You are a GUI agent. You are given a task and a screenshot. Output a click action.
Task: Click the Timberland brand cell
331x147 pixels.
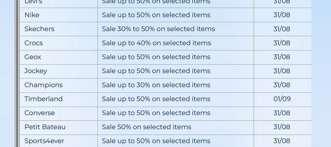click(43, 99)
